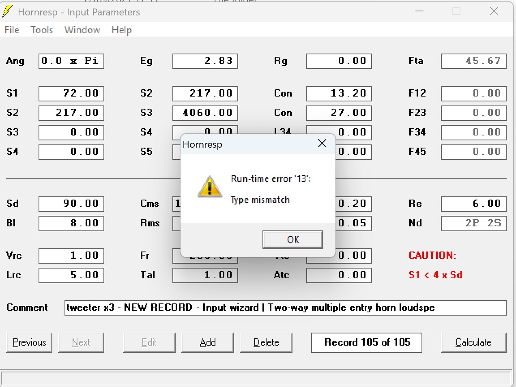Click the F34 field

474,132
